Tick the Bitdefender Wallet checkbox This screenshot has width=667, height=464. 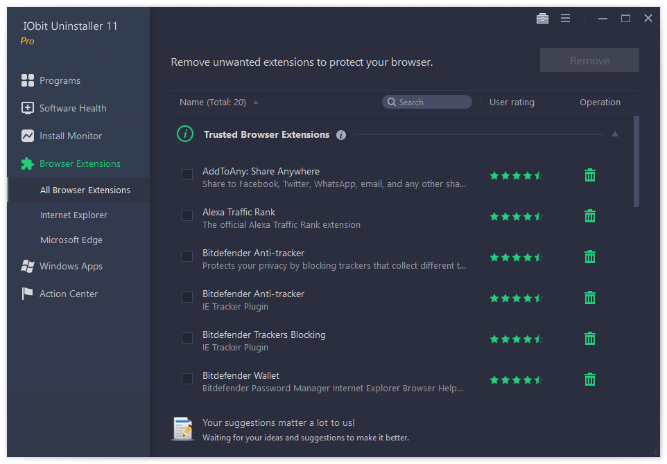tap(187, 379)
